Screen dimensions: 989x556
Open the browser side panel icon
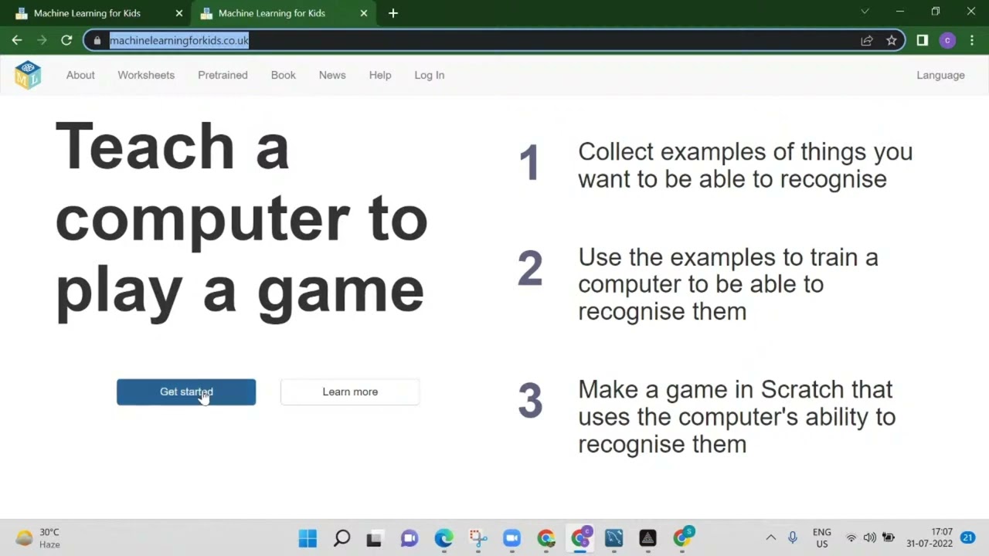pyautogui.click(x=923, y=40)
